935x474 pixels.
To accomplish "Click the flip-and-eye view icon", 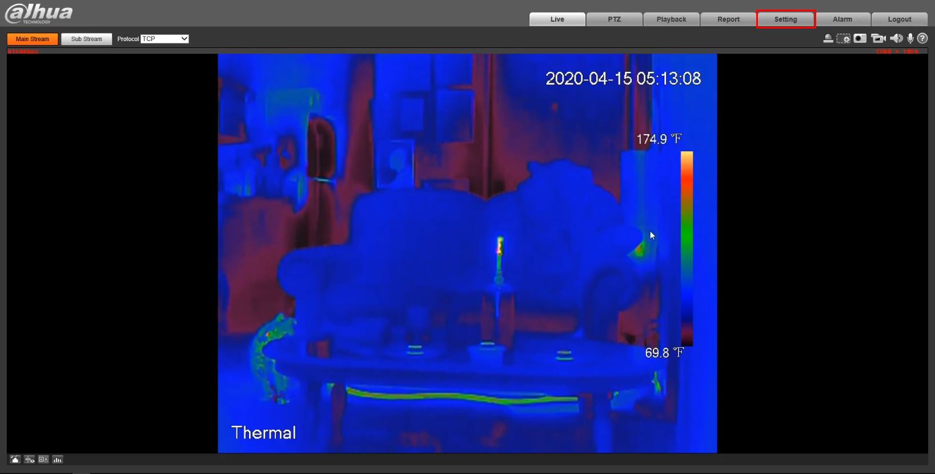I will click(x=29, y=459).
